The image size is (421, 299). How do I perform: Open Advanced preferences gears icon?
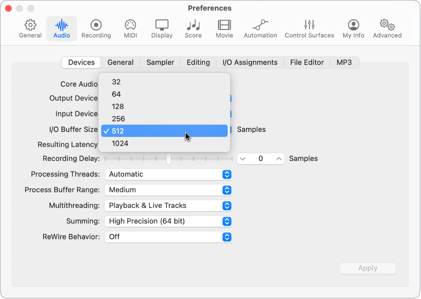[x=387, y=29]
